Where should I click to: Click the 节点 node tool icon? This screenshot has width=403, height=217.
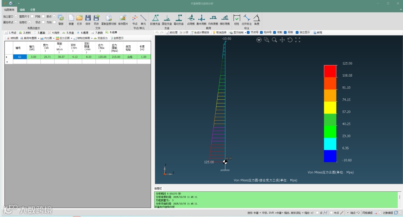pyautogui.click(x=135, y=18)
